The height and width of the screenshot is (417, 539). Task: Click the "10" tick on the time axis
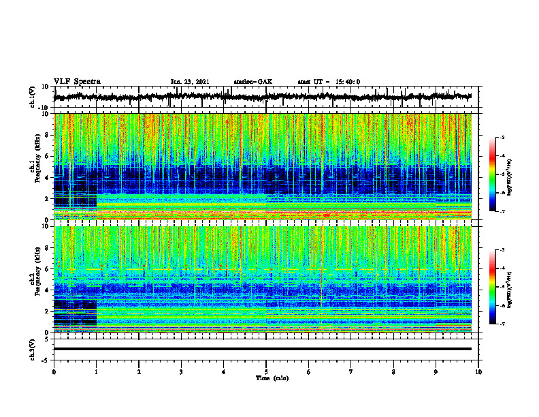click(478, 372)
